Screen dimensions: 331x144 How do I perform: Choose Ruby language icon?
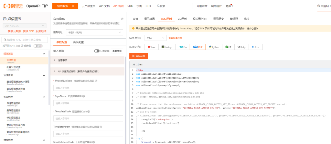(241, 47)
